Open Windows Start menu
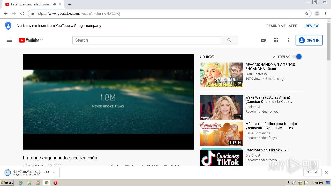The image size is (331, 186). pos(7,183)
